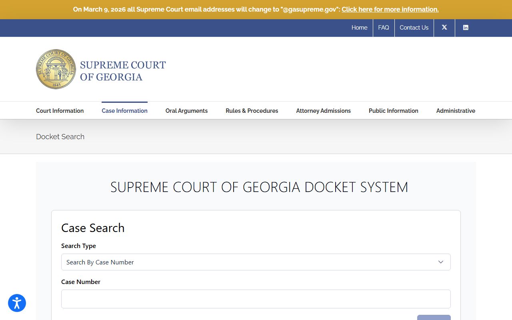Open the accessibility options widget

pos(17,303)
